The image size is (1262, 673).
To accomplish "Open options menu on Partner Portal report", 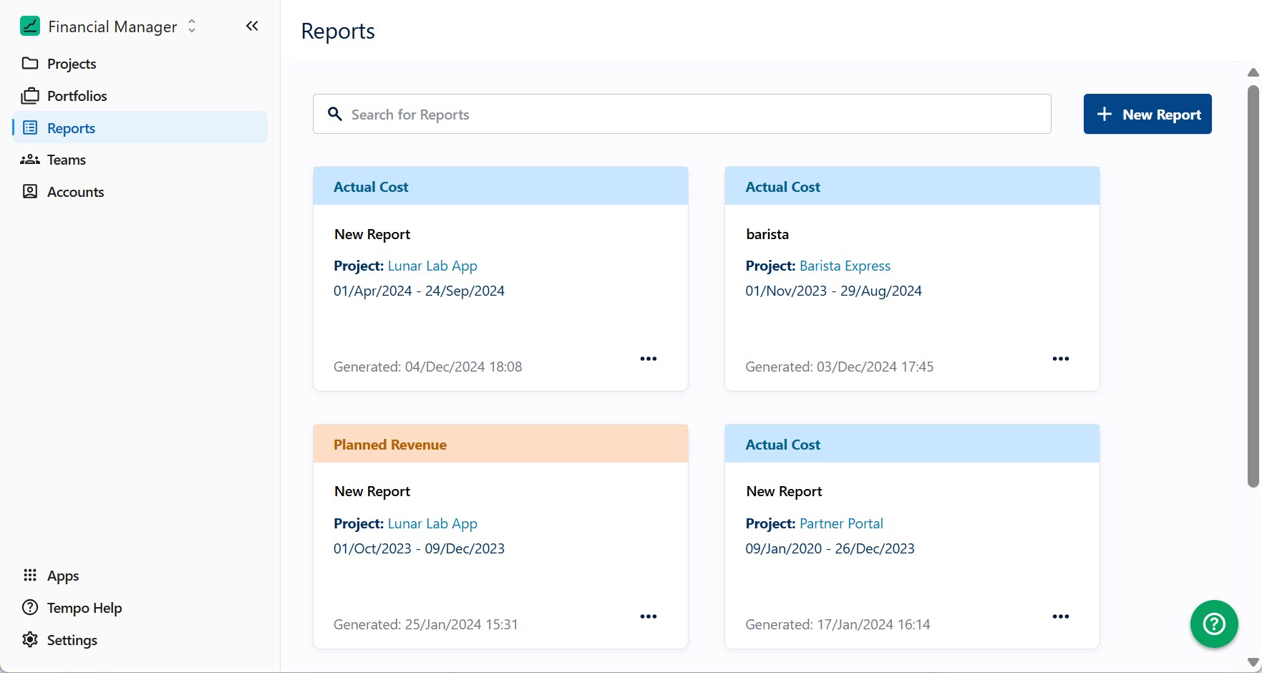I will pos(1060,616).
